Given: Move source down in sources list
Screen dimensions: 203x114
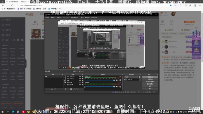Looking at the screenshot, I should 77,89.
